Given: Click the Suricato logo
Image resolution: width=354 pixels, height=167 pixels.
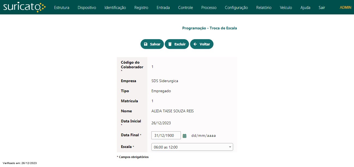Looking at the screenshot, I should (x=24, y=7).
